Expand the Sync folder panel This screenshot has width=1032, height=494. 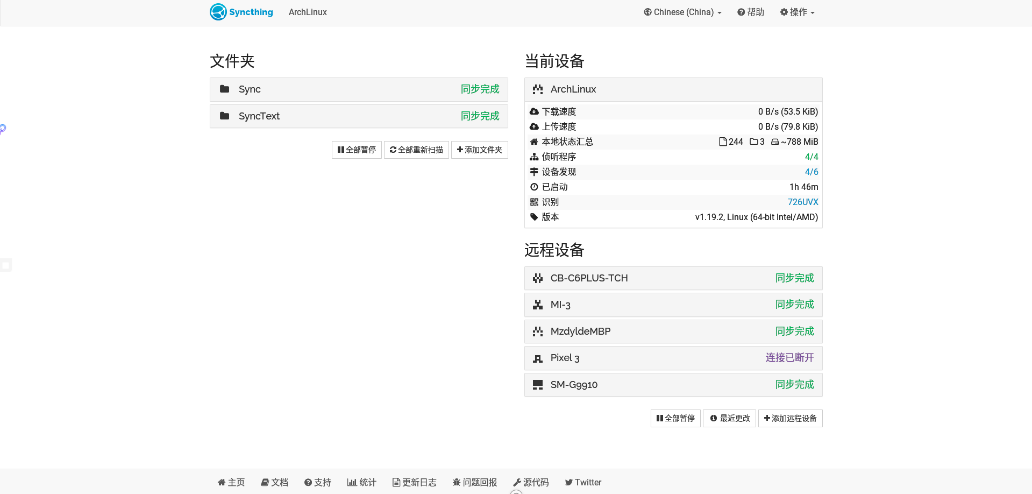[x=359, y=89]
